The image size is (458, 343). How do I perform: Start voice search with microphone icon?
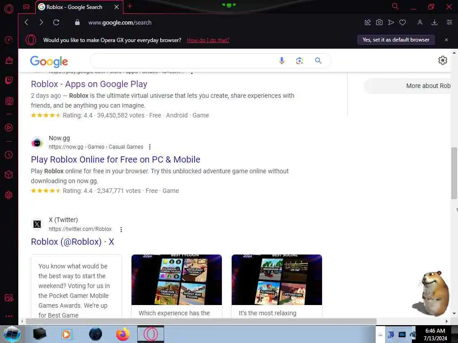coord(282,61)
